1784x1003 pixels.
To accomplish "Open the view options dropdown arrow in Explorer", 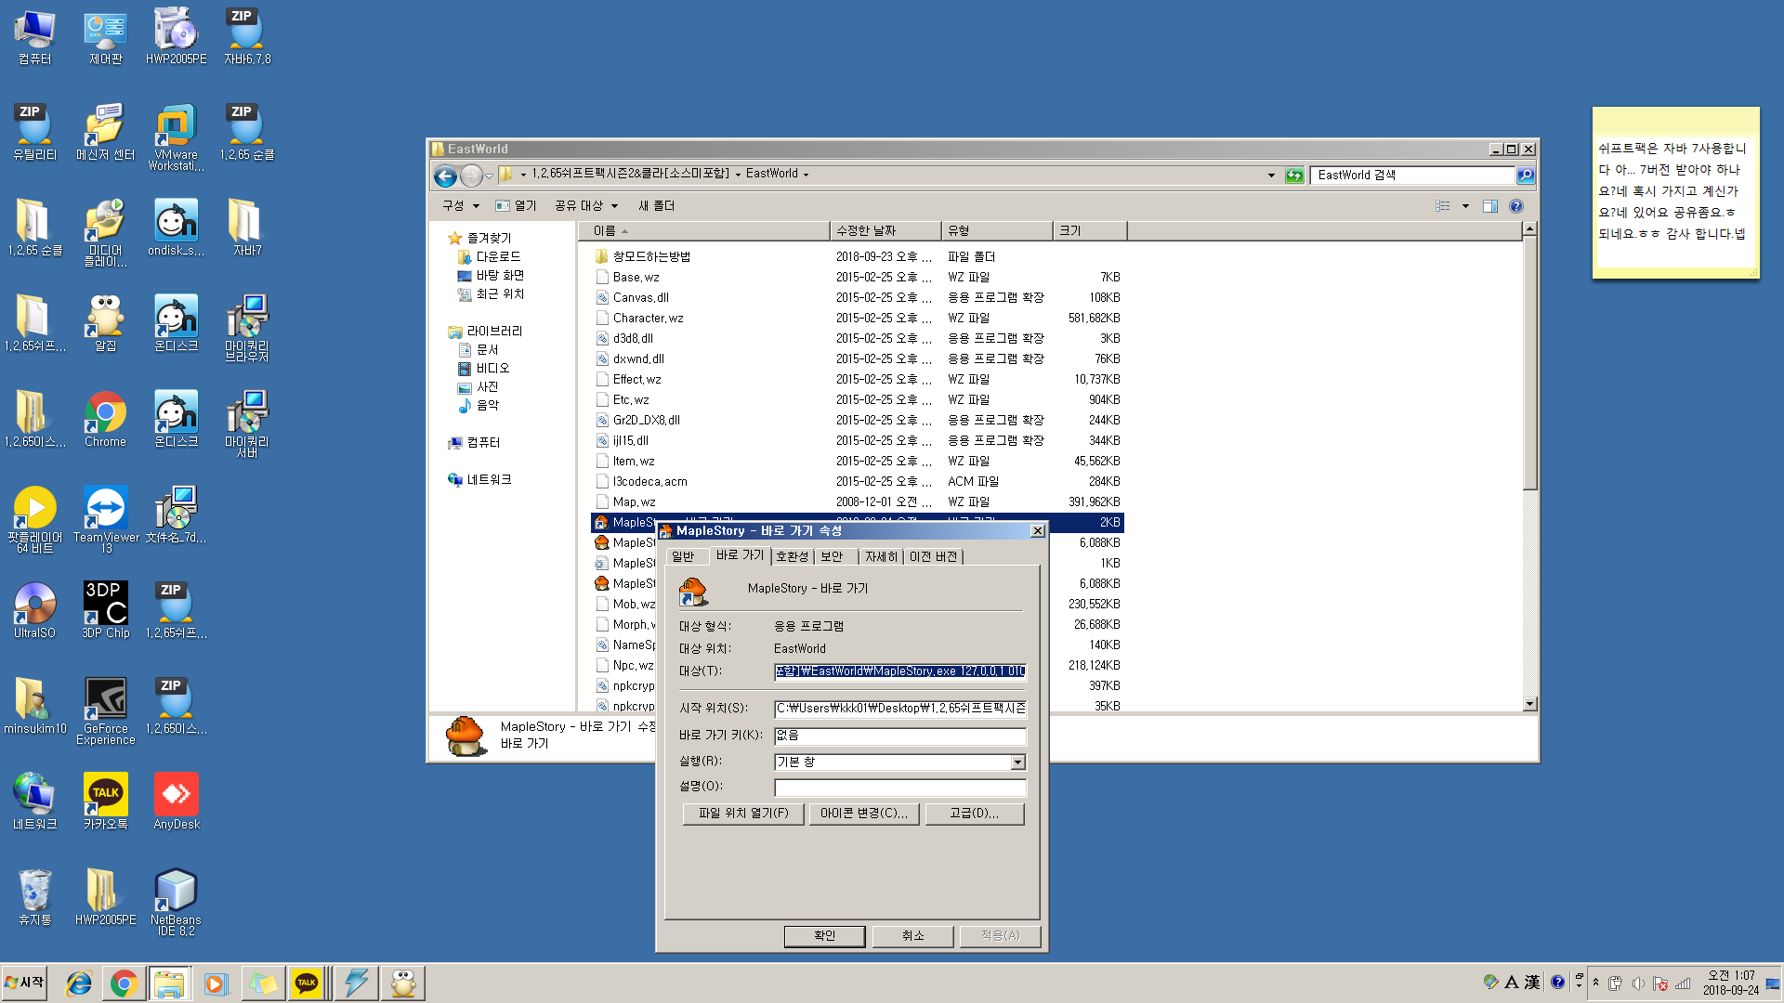I will [x=1465, y=206].
